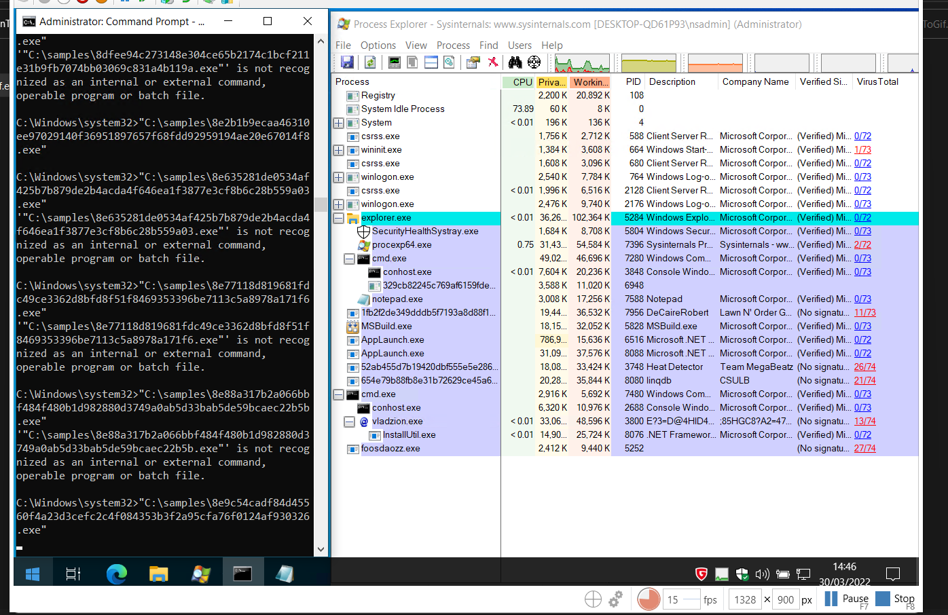The height and width of the screenshot is (615, 948).
Task: Click the Refresh Now toolbar icon
Action: [x=370, y=62]
